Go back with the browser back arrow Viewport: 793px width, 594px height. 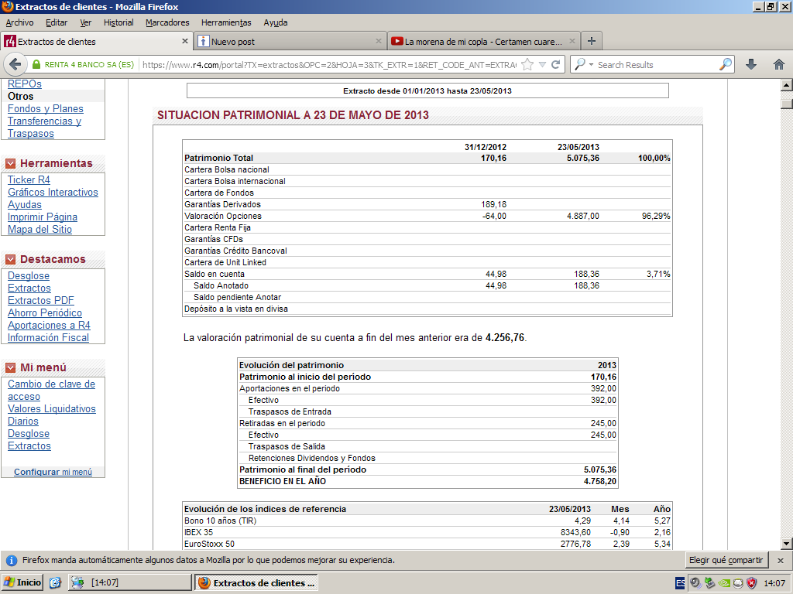pyautogui.click(x=15, y=65)
